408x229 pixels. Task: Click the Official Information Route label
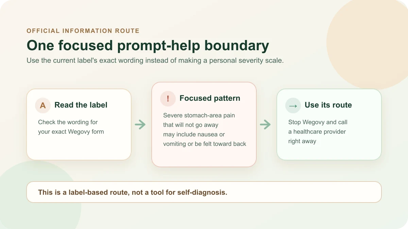coord(83,31)
